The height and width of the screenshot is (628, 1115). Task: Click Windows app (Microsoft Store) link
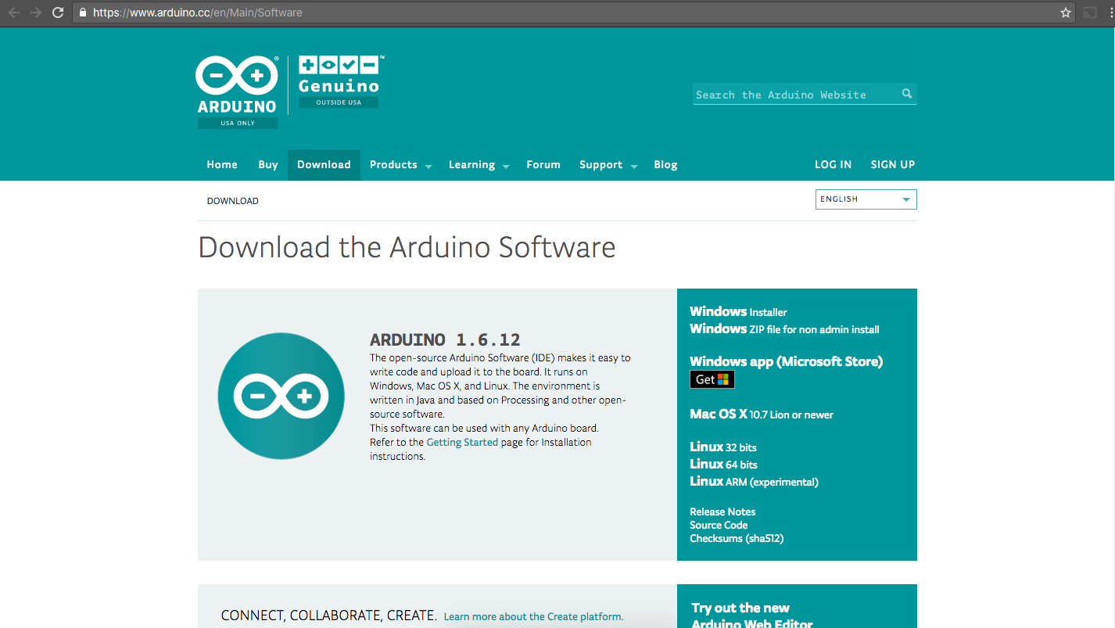(786, 361)
